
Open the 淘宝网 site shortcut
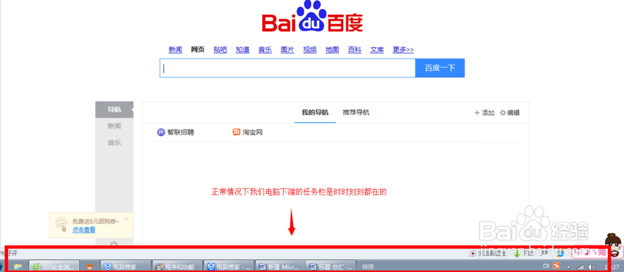pos(248,133)
